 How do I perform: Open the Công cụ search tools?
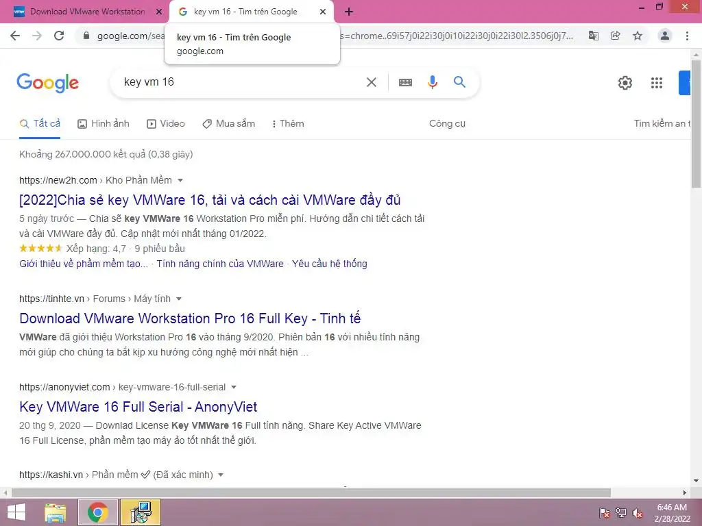coord(447,123)
